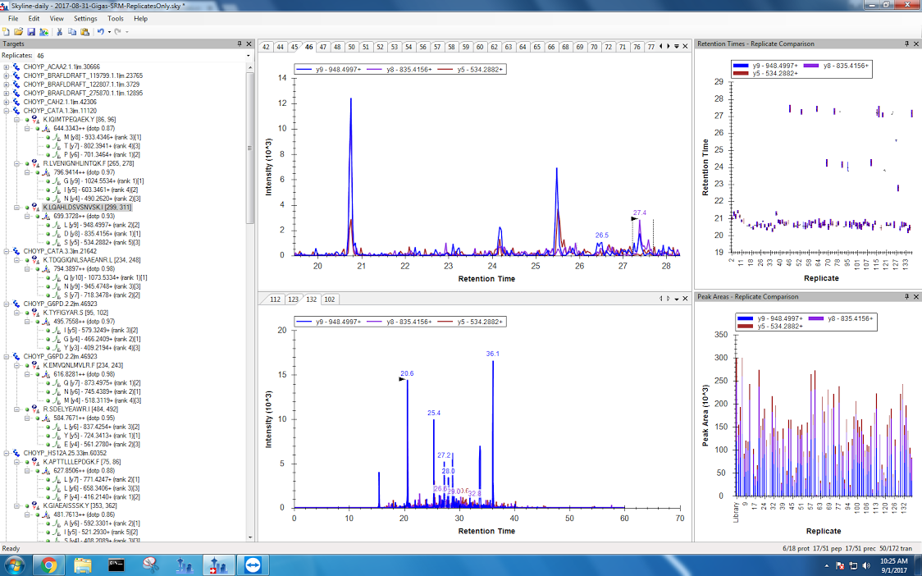Click the Cut scissors toolbar icon
This screenshot has width=922, height=576.
[x=59, y=31]
